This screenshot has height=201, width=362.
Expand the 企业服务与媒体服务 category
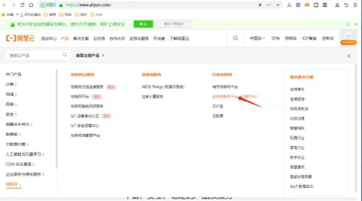pyautogui.click(x=25, y=174)
